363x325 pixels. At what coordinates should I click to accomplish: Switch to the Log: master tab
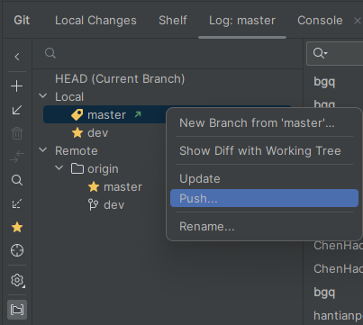click(x=242, y=21)
